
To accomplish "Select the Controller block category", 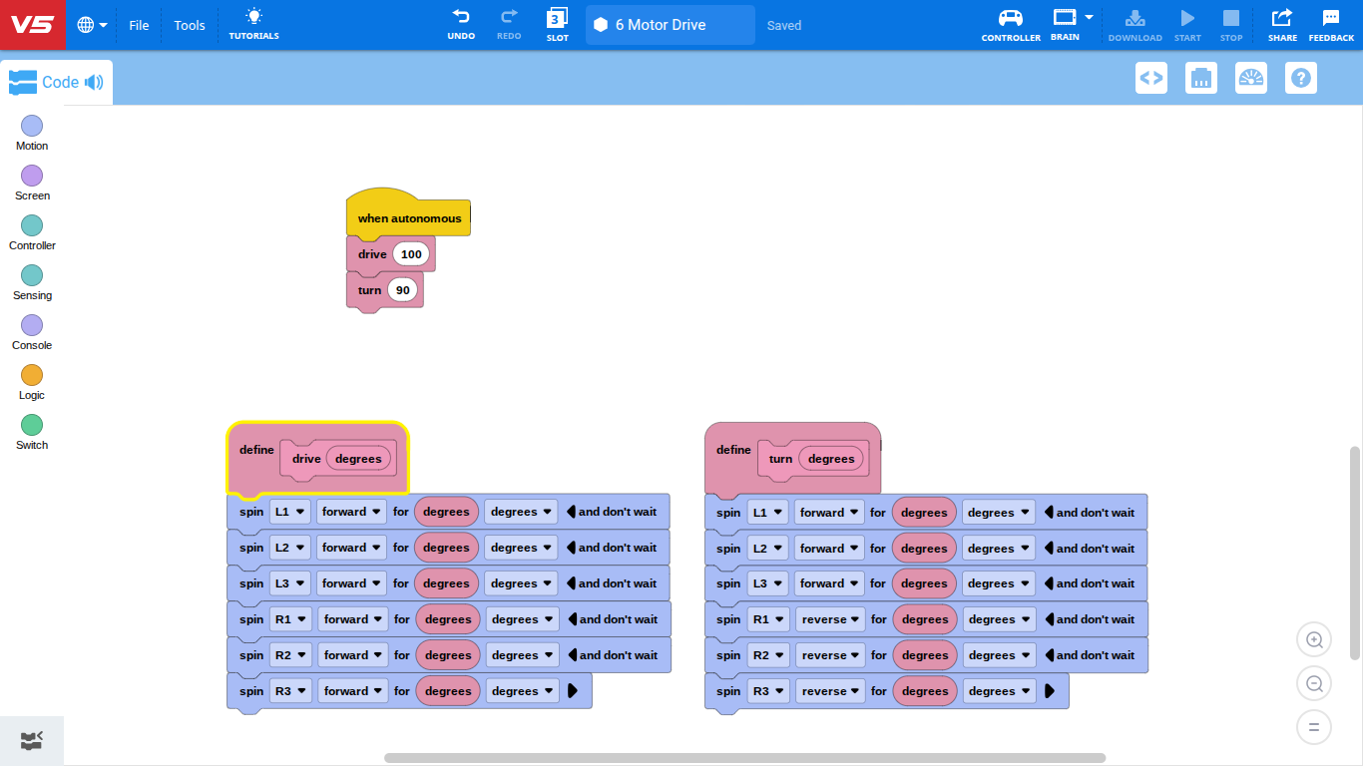I will 32,232.
